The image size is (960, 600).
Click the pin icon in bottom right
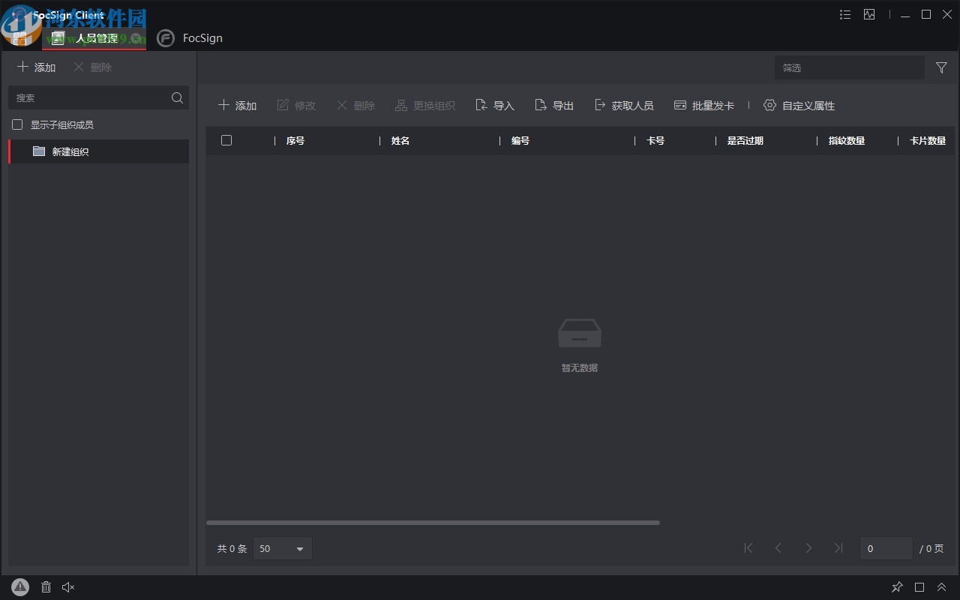897,587
